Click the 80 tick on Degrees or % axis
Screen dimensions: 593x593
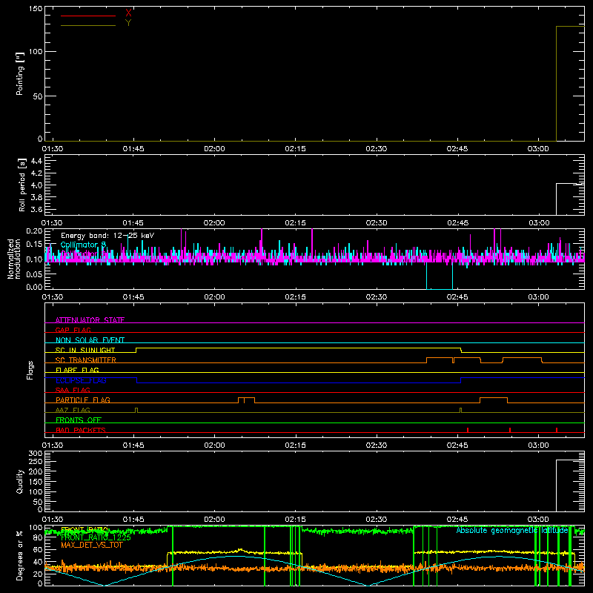pyautogui.click(x=38, y=537)
